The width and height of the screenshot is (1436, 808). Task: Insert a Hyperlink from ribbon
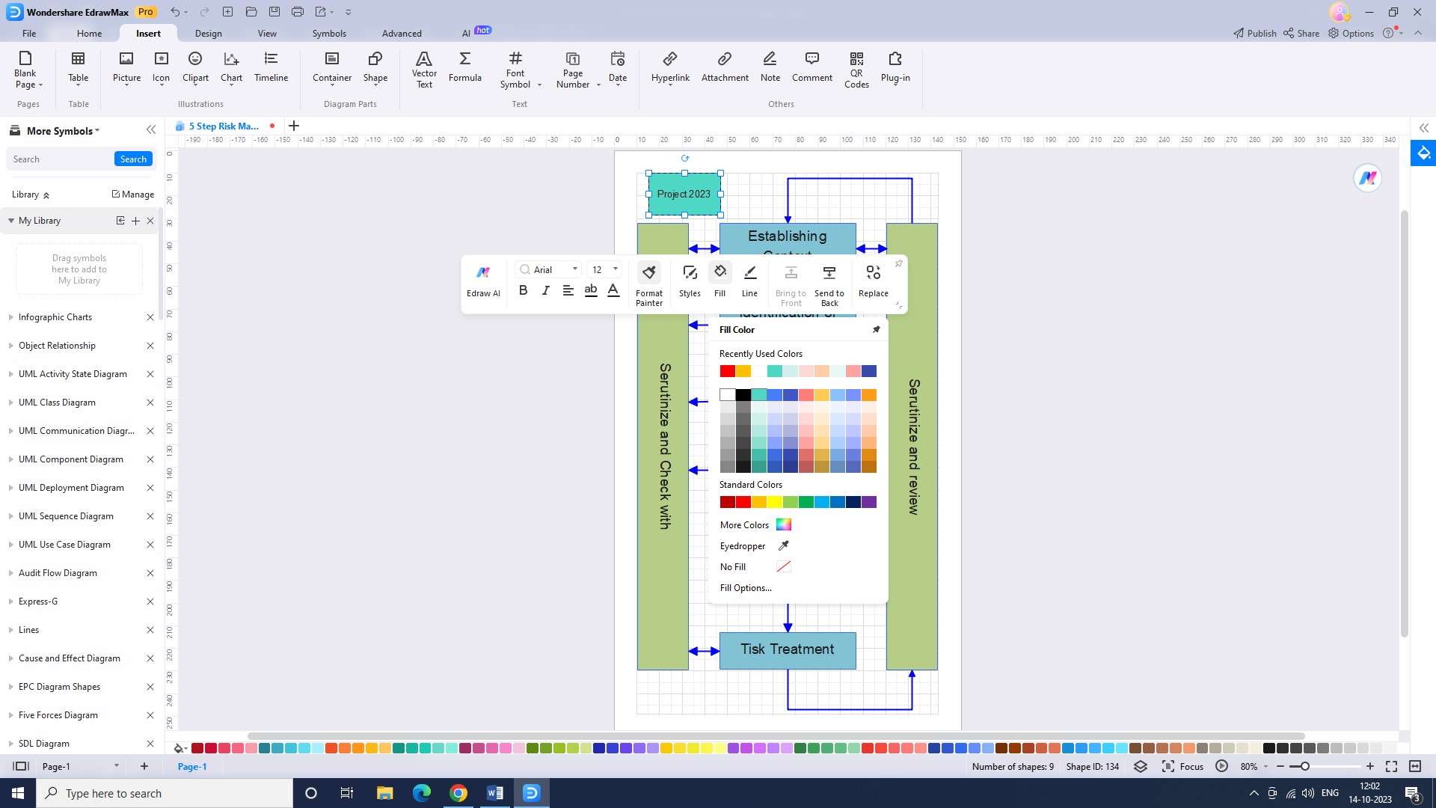click(x=670, y=67)
